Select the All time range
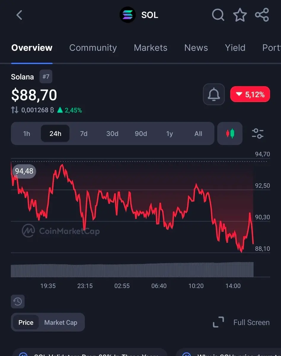The image size is (281, 356). 198,133
